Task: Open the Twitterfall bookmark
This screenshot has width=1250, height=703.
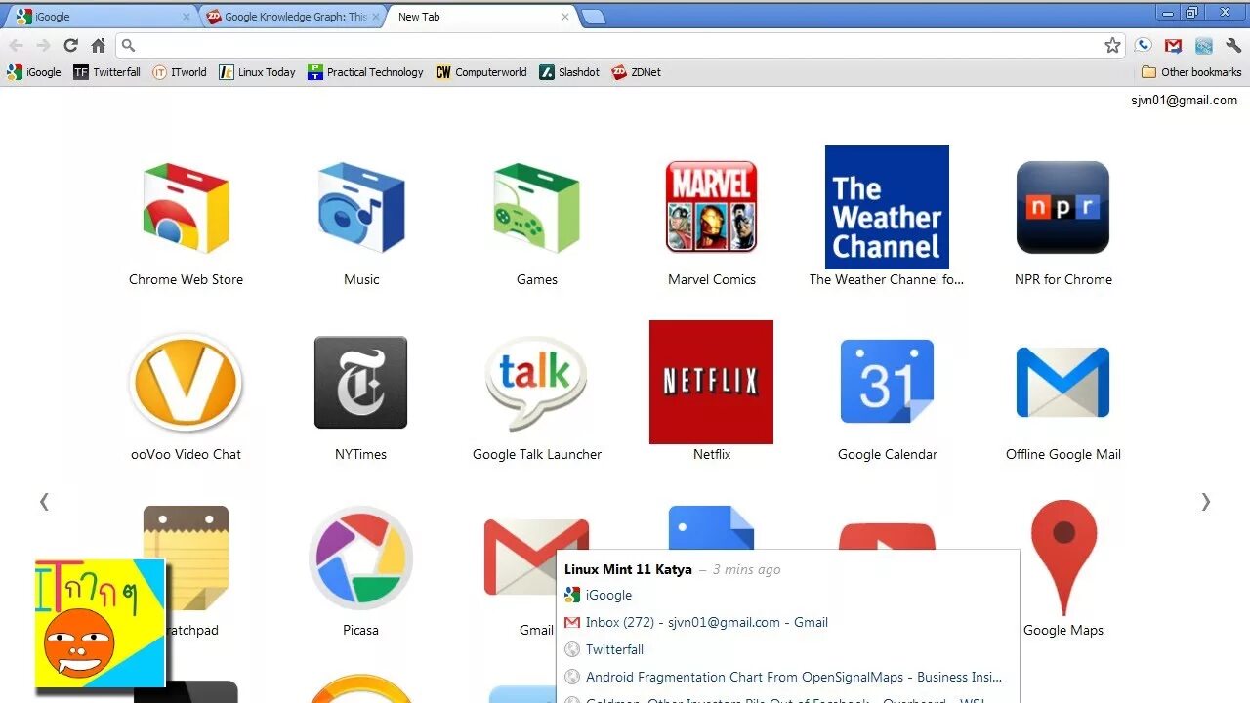Action: [x=107, y=72]
